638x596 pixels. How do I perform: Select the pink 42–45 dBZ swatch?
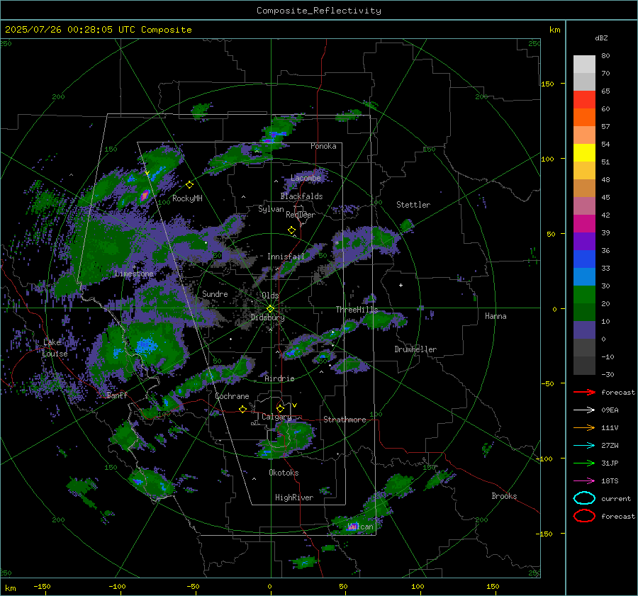[x=584, y=206]
